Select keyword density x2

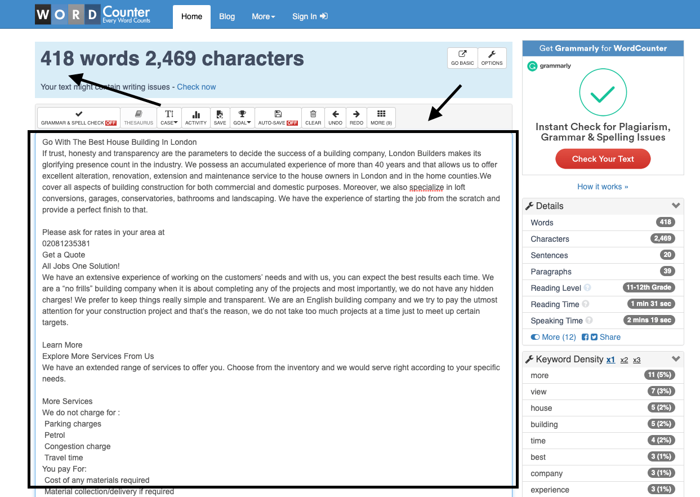[x=624, y=360]
